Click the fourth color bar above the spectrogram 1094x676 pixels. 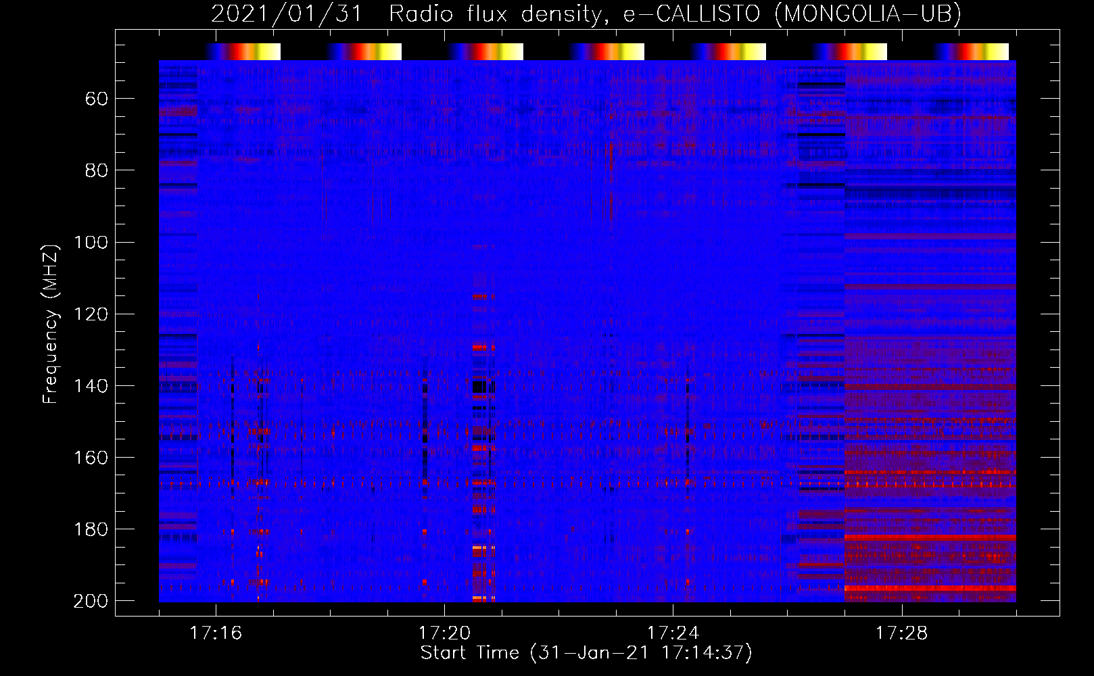click(607, 51)
